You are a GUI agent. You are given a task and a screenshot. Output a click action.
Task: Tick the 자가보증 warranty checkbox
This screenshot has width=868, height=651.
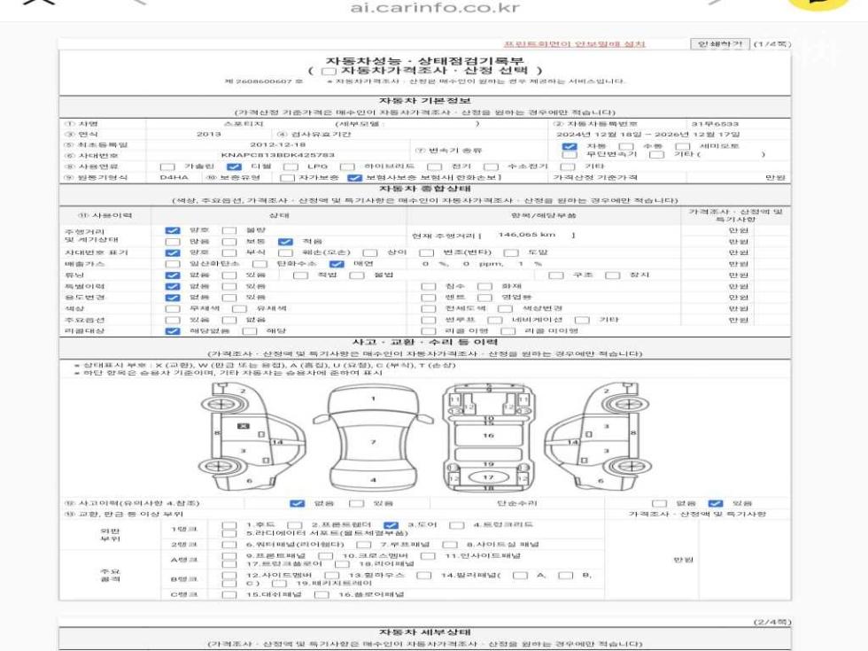pyautogui.click(x=287, y=178)
